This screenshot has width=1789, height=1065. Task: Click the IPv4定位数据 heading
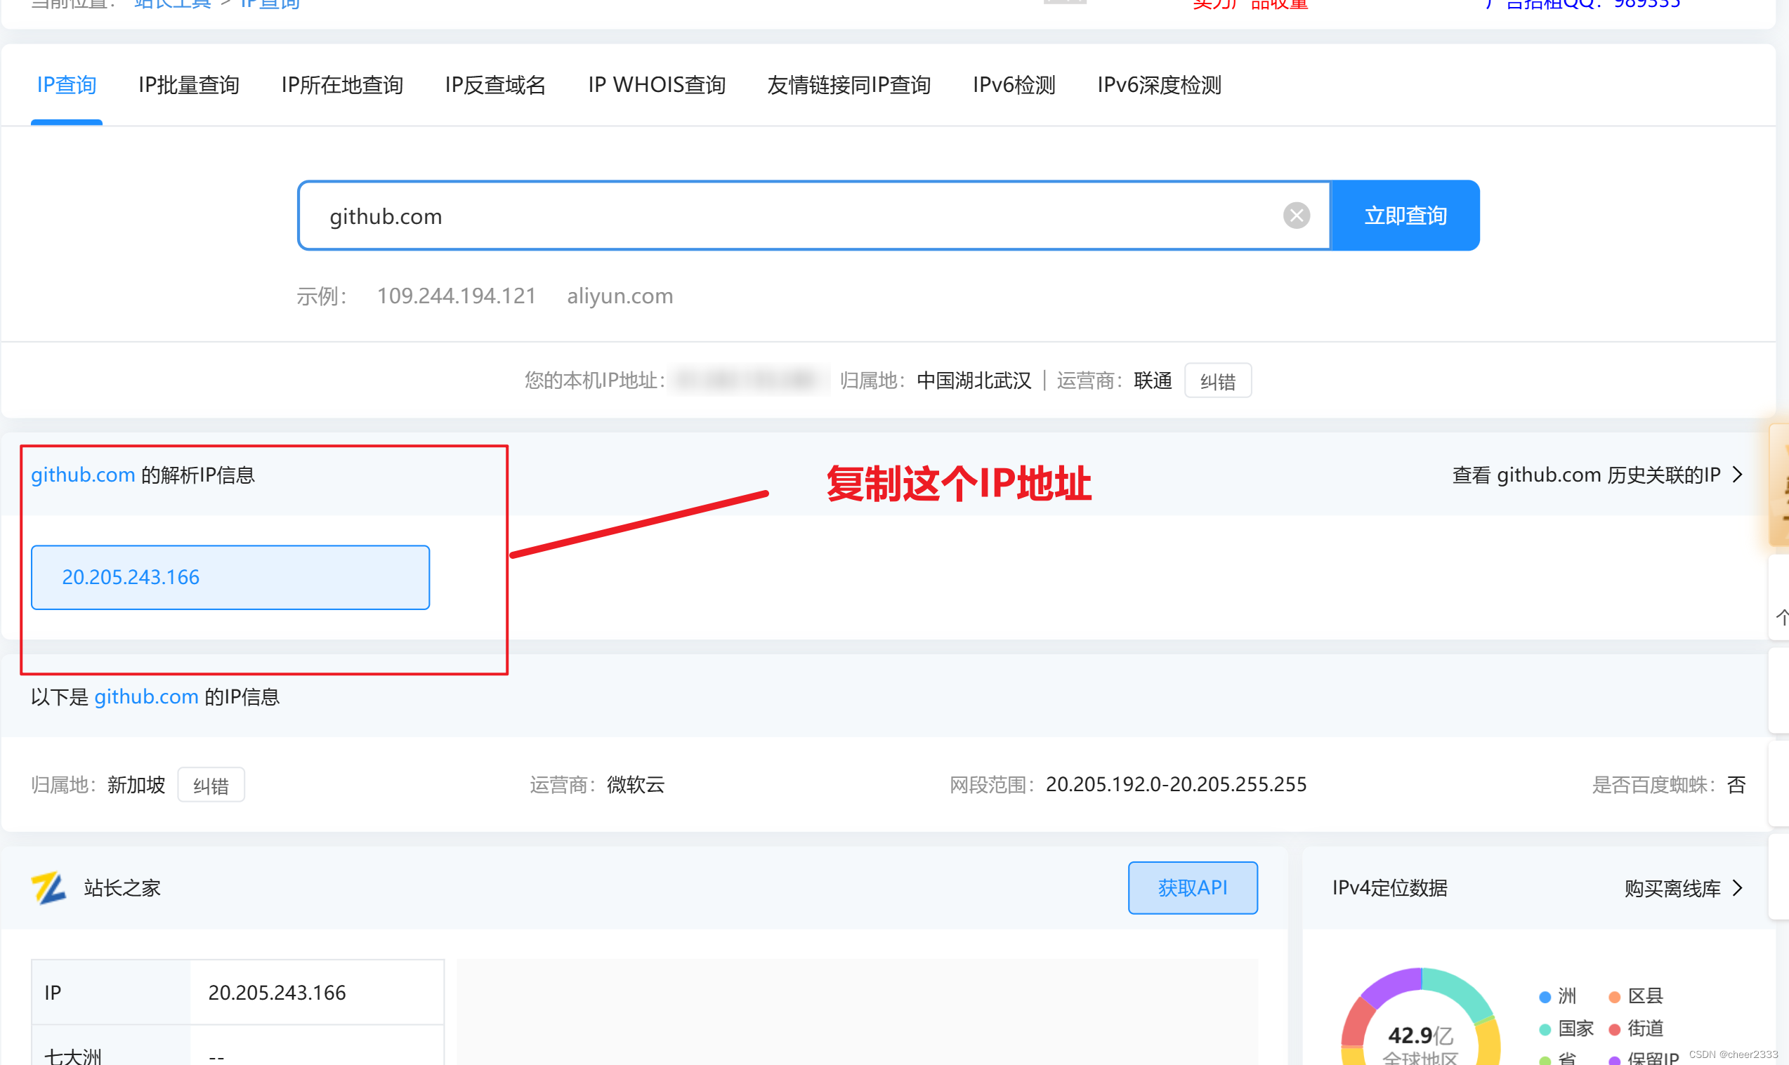(x=1390, y=889)
